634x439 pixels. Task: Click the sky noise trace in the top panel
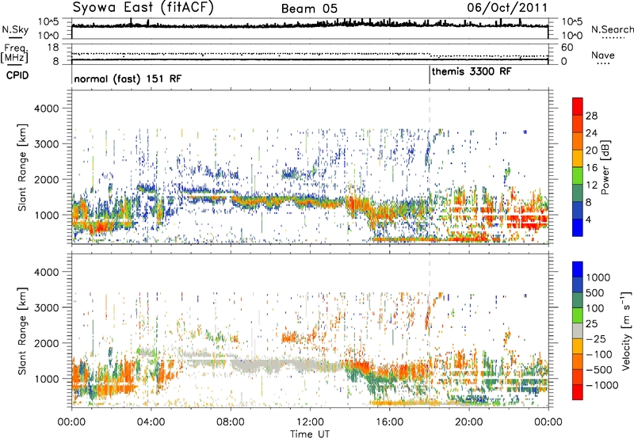pos(309,25)
